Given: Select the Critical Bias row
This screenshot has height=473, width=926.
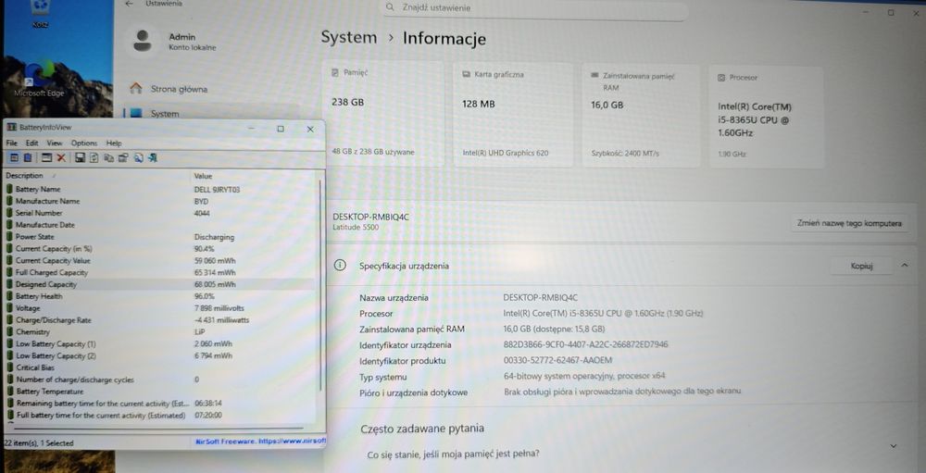Looking at the screenshot, I should 159,367.
